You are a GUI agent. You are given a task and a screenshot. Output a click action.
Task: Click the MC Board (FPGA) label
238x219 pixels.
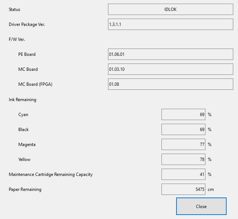(x=35, y=84)
